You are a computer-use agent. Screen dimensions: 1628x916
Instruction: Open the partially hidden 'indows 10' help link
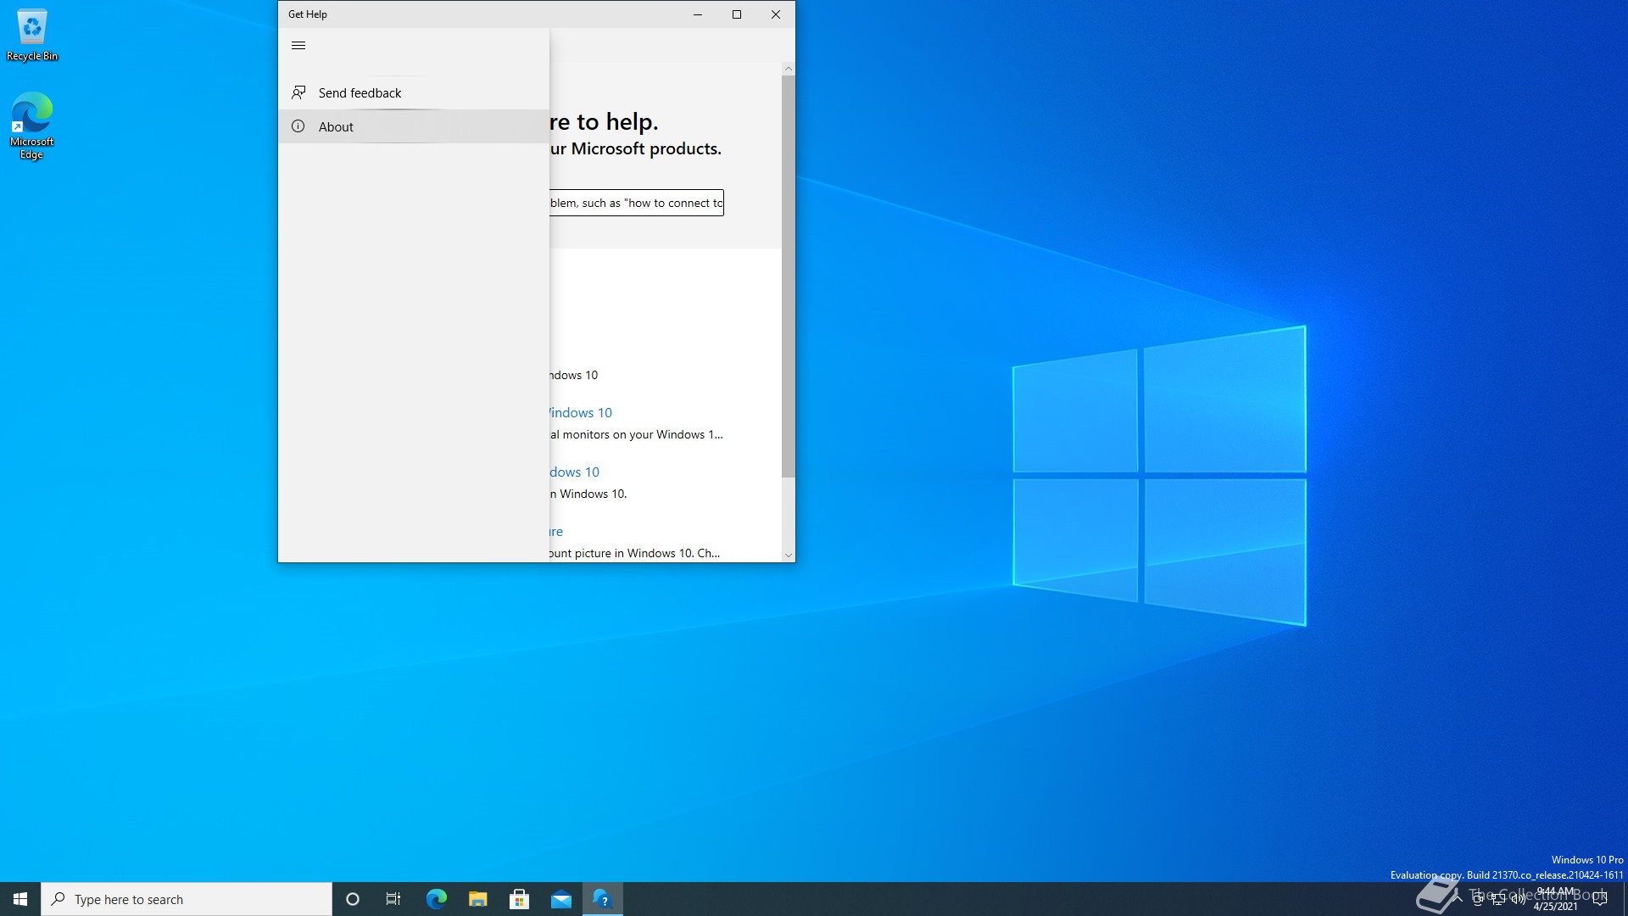[x=581, y=413]
